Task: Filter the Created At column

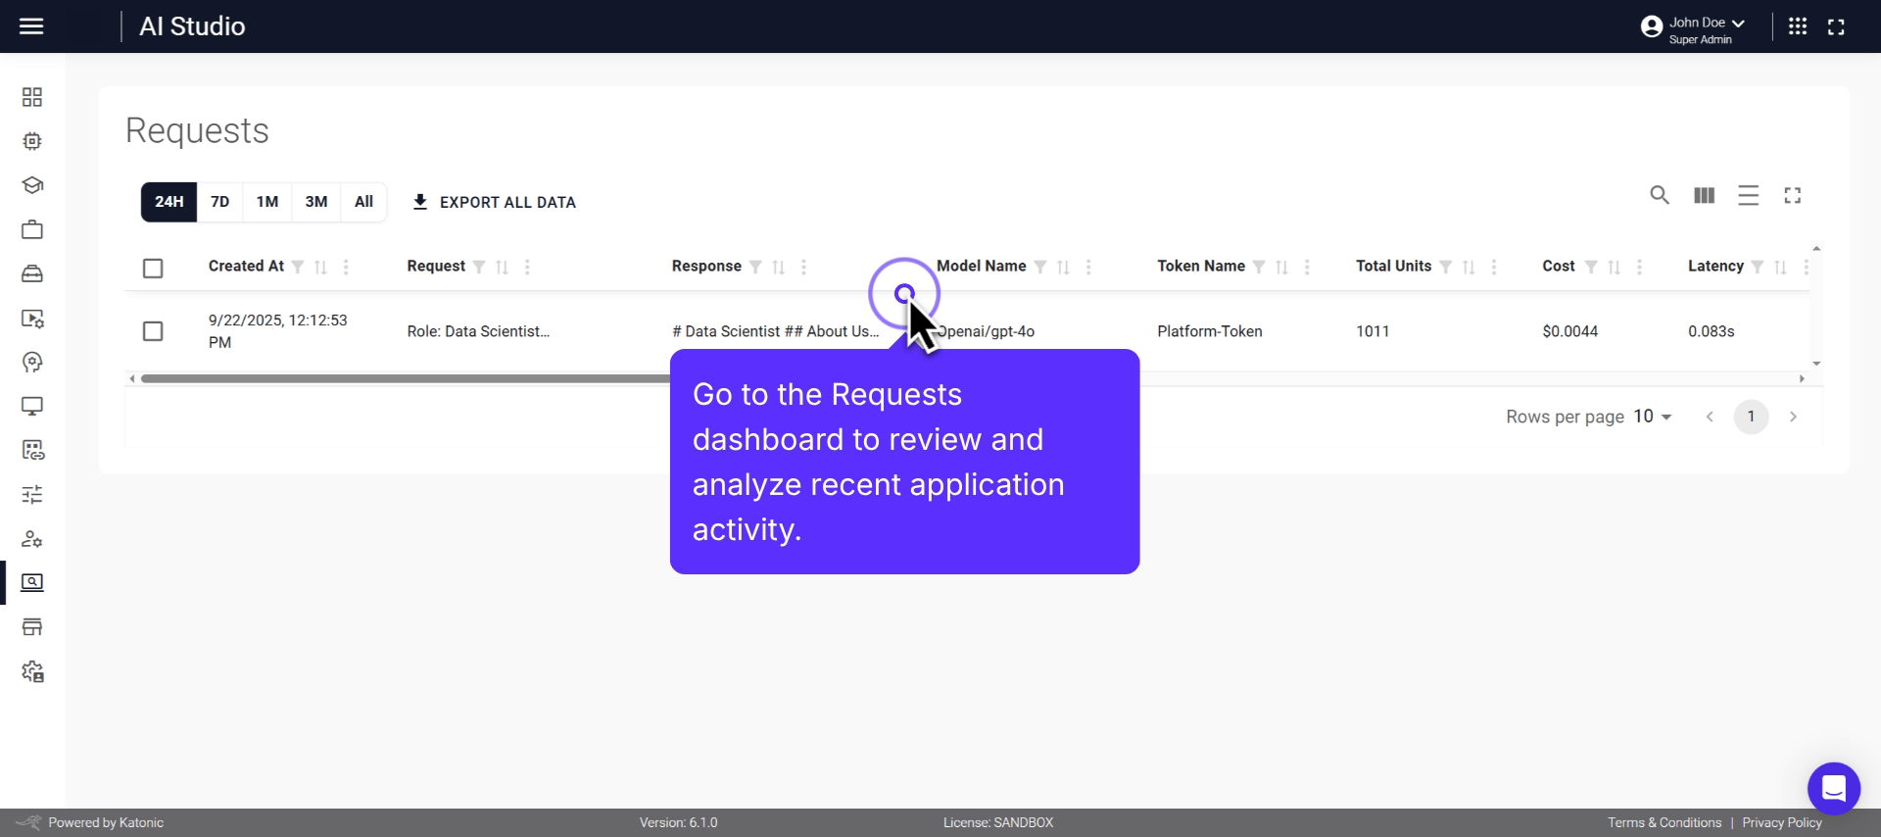Action: [298, 267]
